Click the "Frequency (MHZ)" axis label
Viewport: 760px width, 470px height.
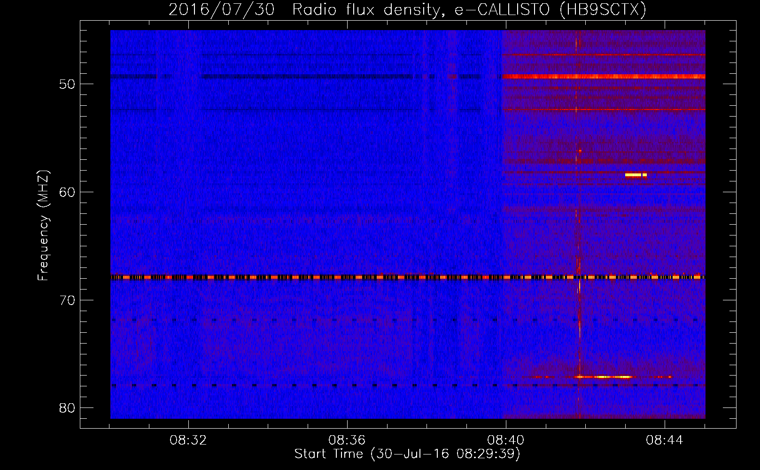click(43, 226)
